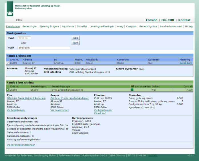Image resolution: width=199 pixels, height=161 pixels.
Task: Open the Se på kort link
Action: [x=186, y=63]
